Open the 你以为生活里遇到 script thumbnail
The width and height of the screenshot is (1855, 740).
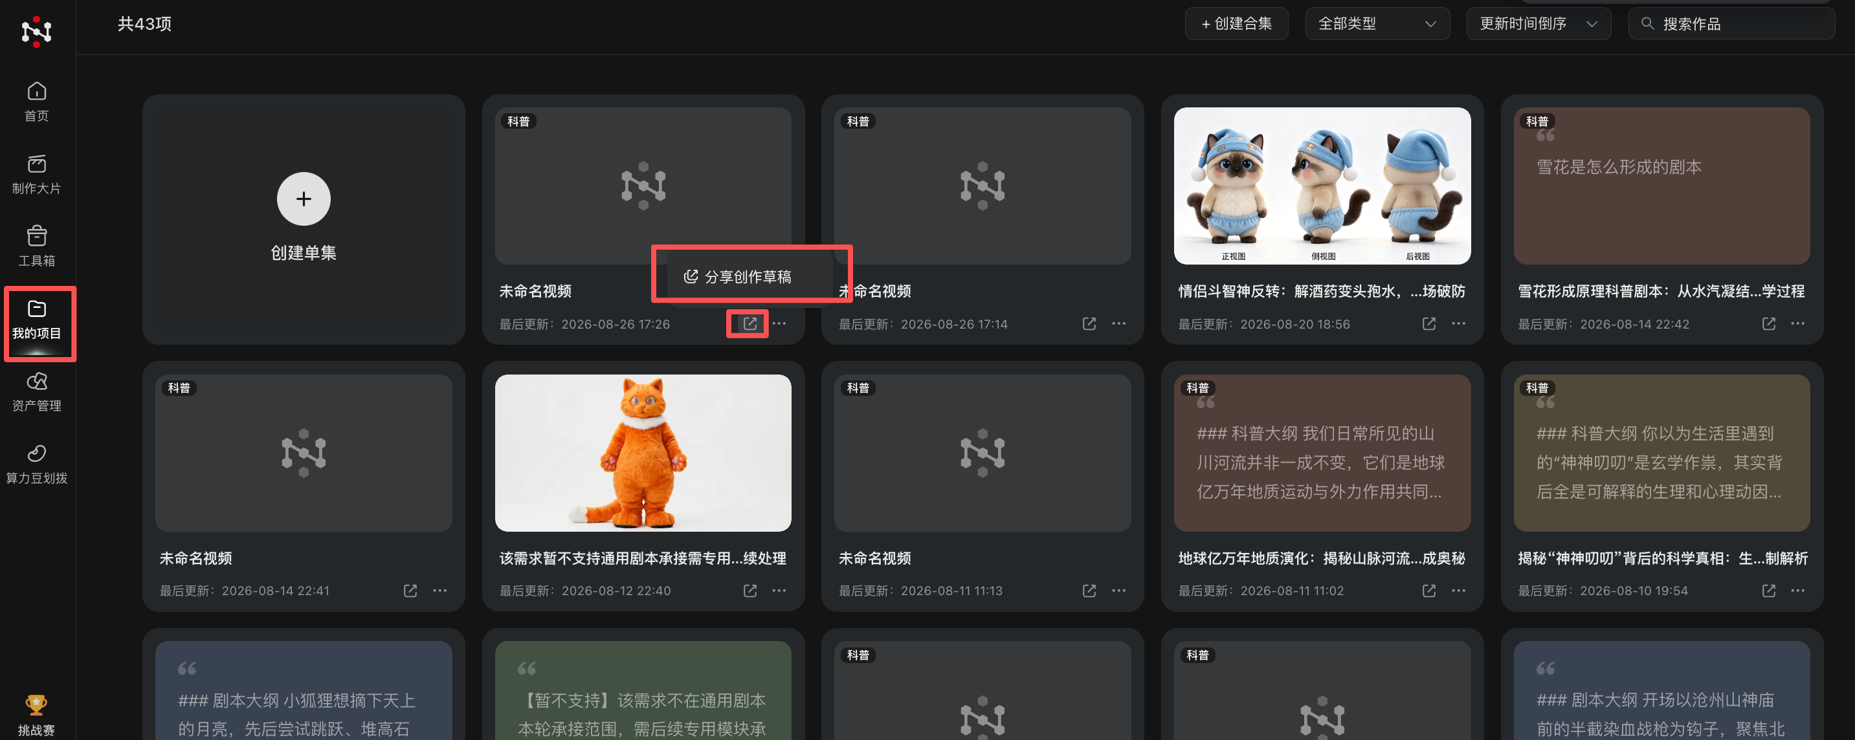coord(1661,453)
